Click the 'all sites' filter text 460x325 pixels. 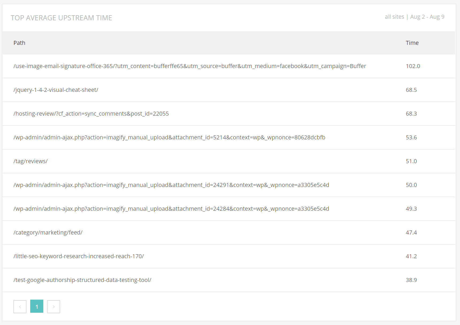pos(394,17)
